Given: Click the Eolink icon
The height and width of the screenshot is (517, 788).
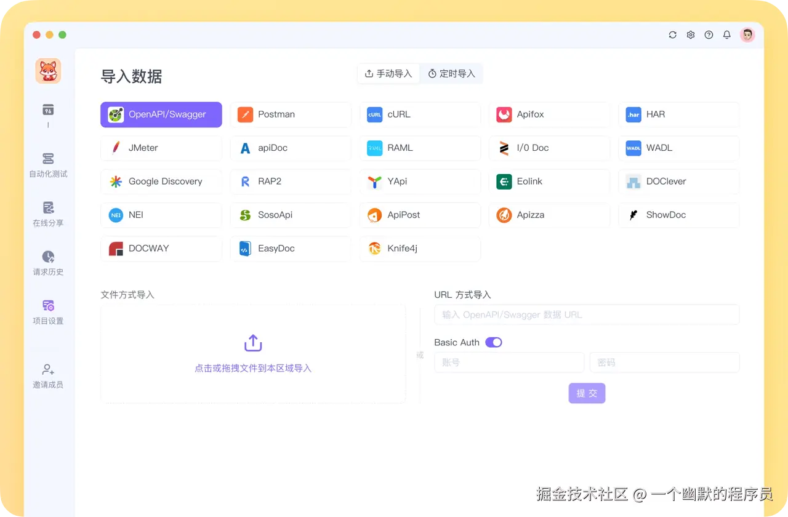Looking at the screenshot, I should [x=504, y=182].
